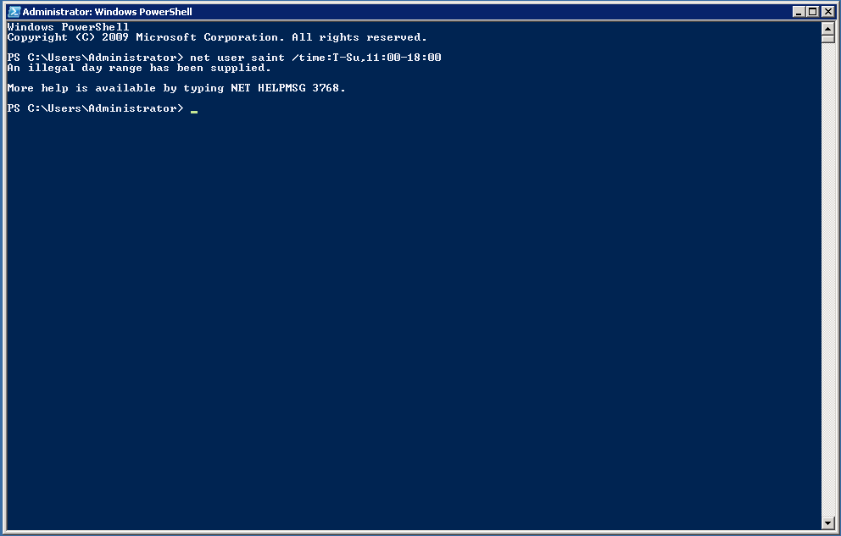This screenshot has height=536, width=841.
Task: Click the Microsoft Corporation copyright line
Action: 217,37
